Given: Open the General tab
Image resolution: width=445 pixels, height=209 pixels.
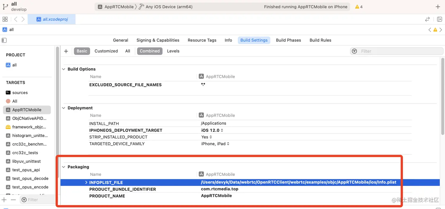Looking at the screenshot, I should click(121, 40).
